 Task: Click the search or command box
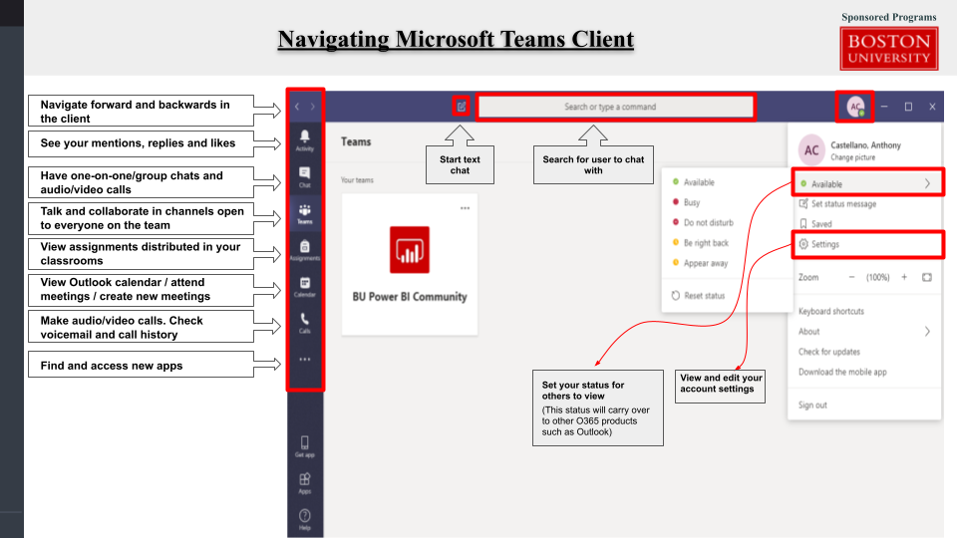coord(615,107)
